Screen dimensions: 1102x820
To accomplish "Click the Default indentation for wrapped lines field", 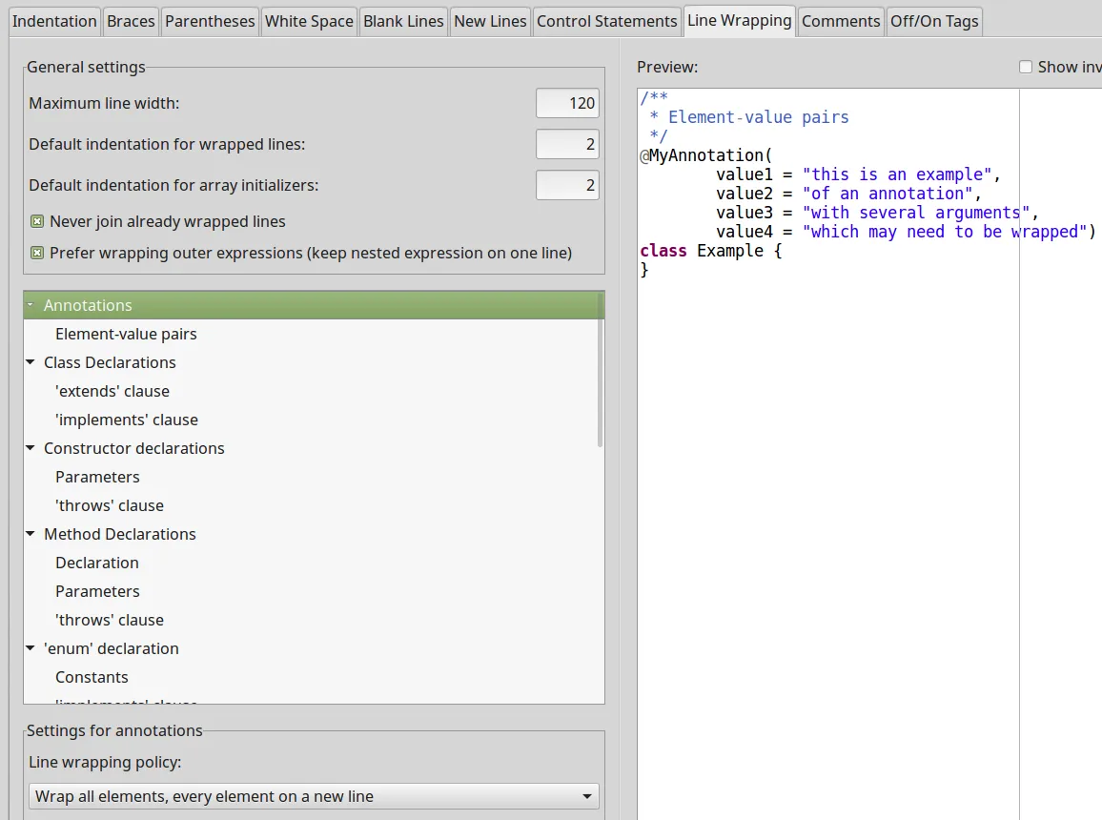I will [567, 144].
